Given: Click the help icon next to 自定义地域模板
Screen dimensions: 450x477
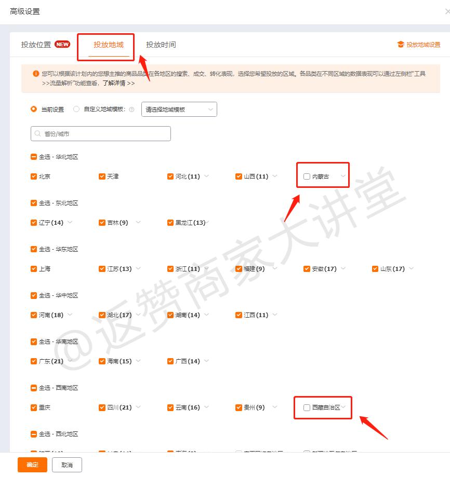Looking at the screenshot, I should [x=131, y=110].
